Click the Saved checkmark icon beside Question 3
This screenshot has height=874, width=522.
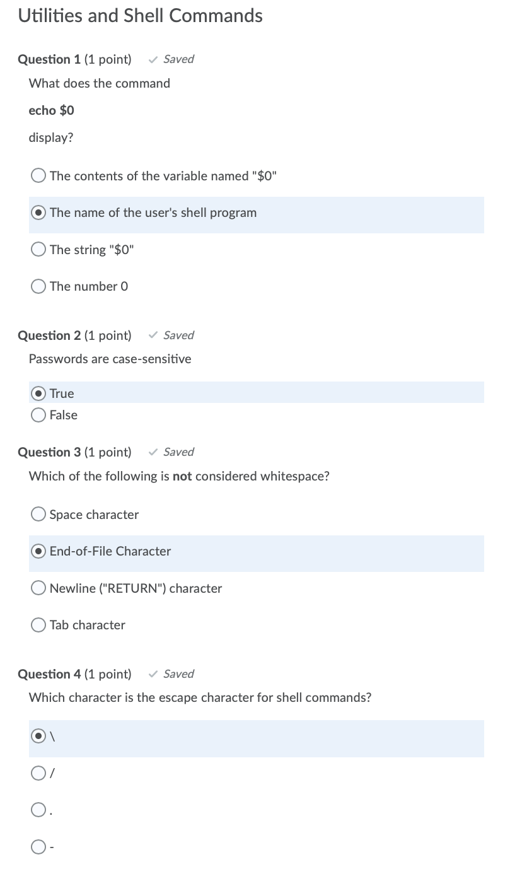152,452
